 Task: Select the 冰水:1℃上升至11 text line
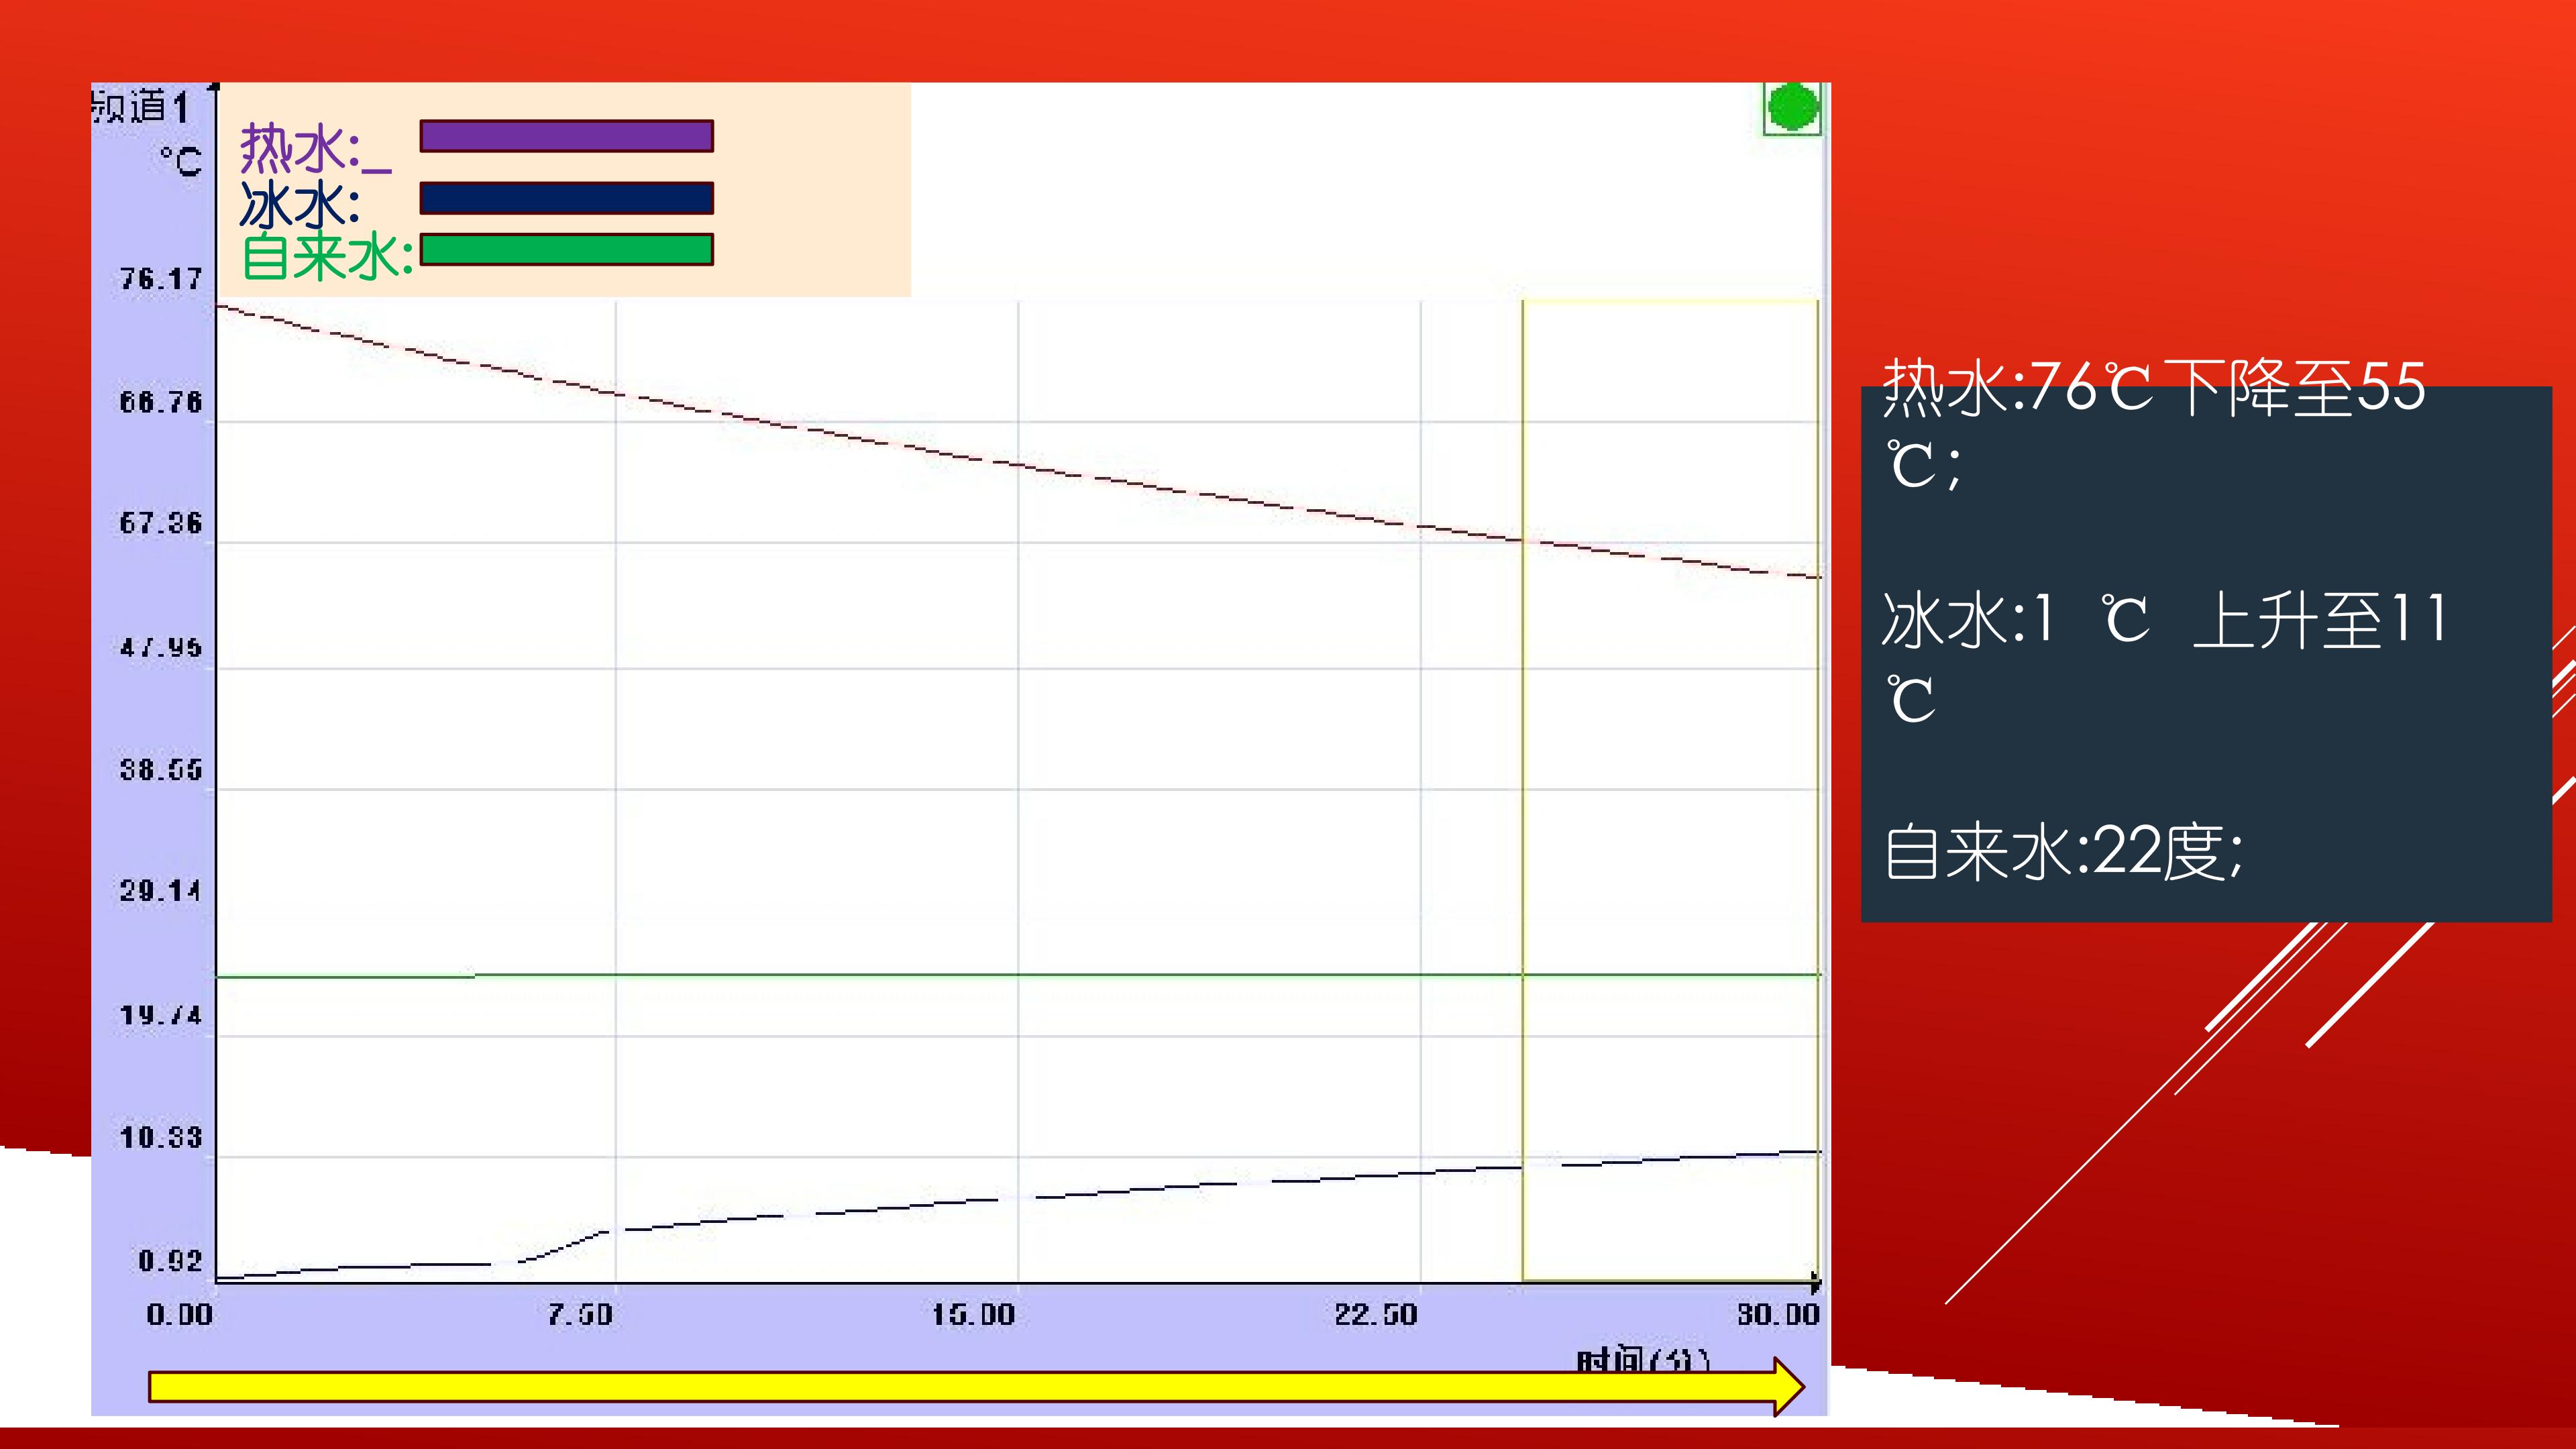2163,620
